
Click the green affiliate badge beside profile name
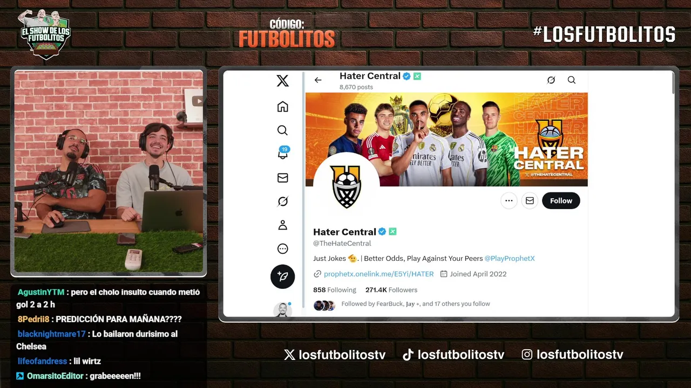(x=392, y=232)
